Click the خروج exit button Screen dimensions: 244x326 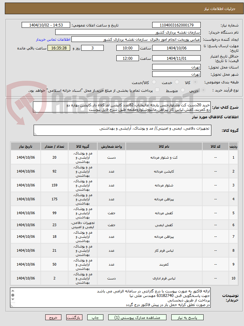click(53, 318)
